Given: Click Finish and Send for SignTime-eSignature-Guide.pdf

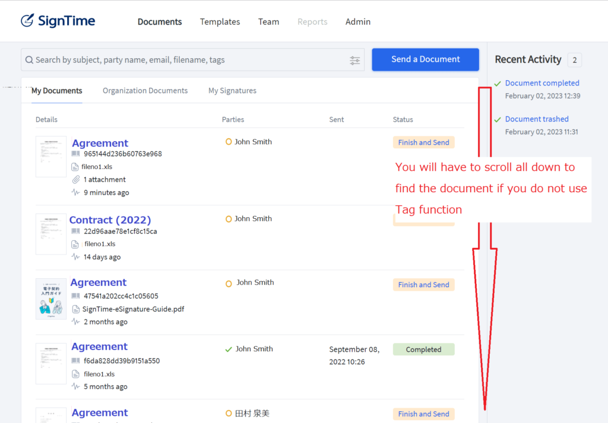Looking at the screenshot, I should point(423,285).
